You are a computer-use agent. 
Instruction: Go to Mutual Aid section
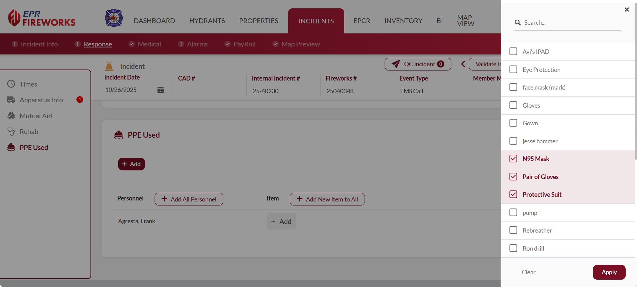point(36,116)
